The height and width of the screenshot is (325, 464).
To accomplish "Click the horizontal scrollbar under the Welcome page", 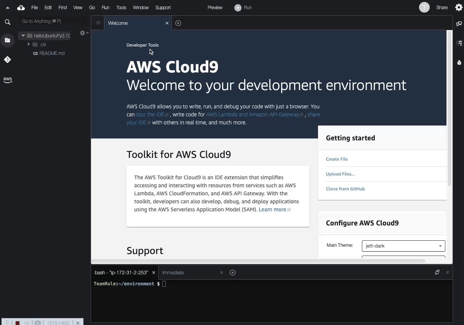I will [x=258, y=261].
